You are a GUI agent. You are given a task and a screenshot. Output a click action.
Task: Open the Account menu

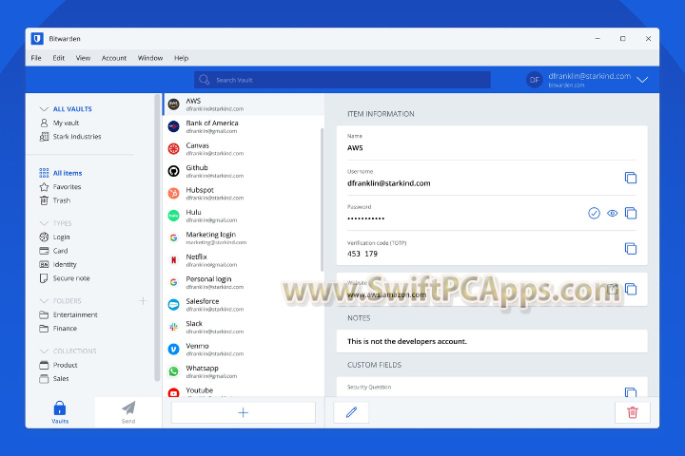click(x=114, y=58)
